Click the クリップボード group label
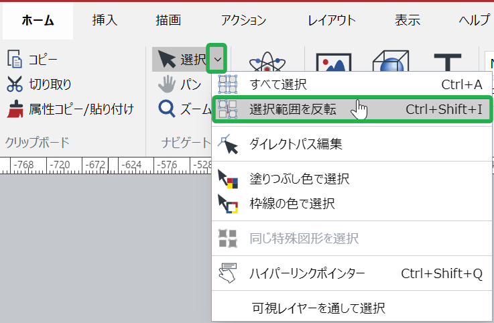The height and width of the screenshot is (323, 494). click(37, 142)
